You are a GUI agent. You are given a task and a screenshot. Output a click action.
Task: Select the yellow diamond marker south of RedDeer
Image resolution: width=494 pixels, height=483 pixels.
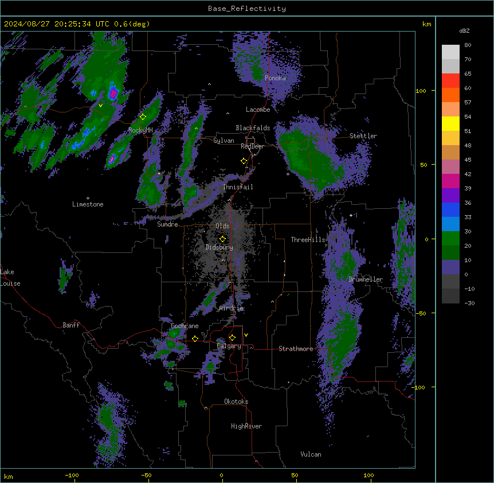[x=244, y=161]
